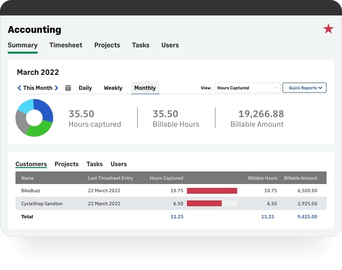Switch to the Weekly view
Viewport: 342px width, 270px height.
pos(113,88)
